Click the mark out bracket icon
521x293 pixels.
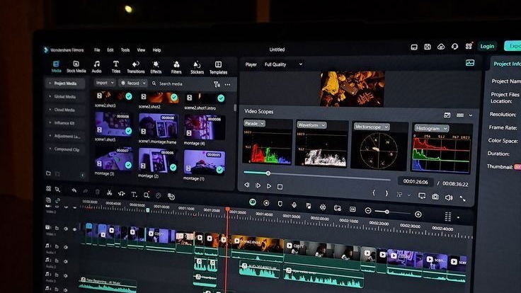pos(387,193)
